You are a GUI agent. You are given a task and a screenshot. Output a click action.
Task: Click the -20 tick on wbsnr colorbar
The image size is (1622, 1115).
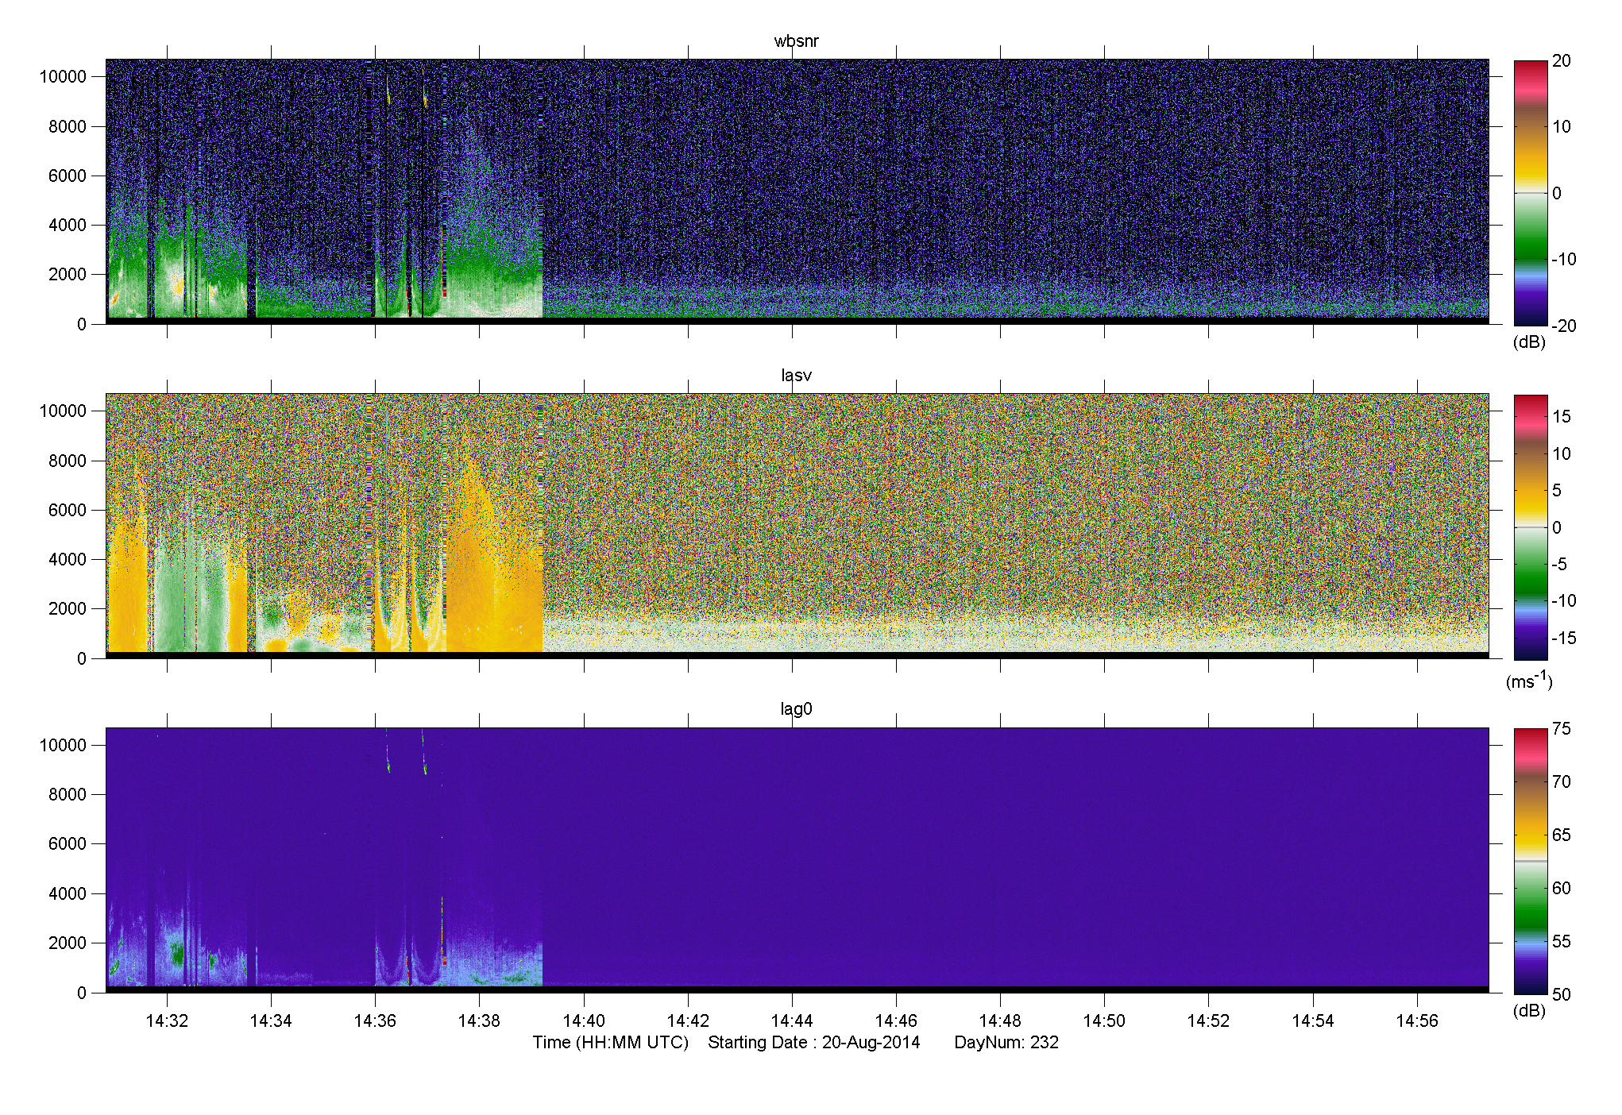coord(1564,326)
